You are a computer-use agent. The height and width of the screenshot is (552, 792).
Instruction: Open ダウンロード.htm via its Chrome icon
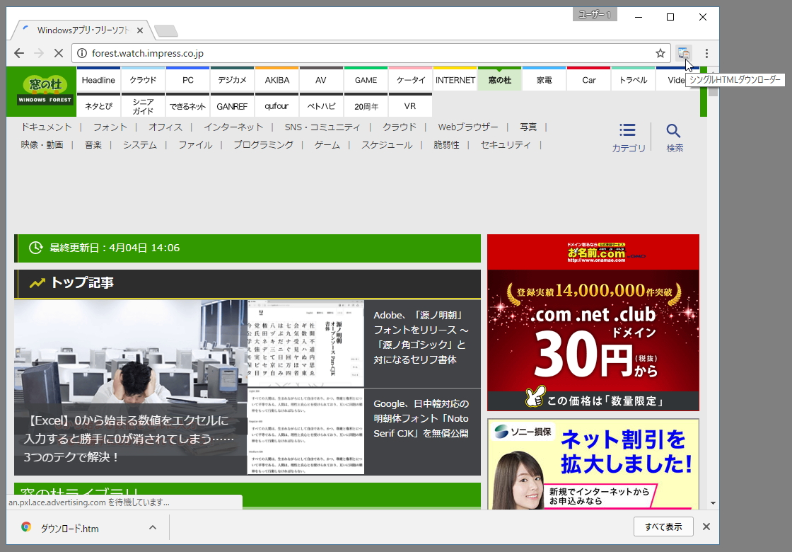25,527
